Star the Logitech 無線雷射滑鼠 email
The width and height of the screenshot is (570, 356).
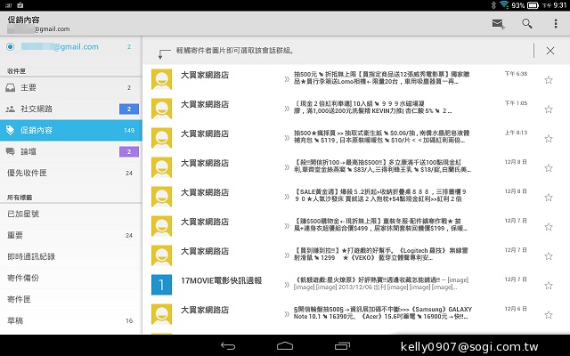(549, 256)
